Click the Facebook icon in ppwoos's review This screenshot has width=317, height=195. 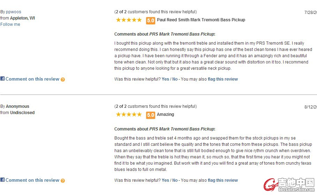(2, 79)
